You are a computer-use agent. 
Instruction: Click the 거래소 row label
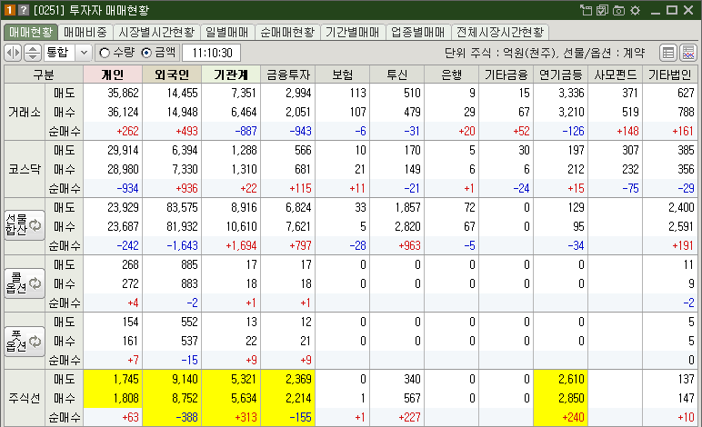25,112
